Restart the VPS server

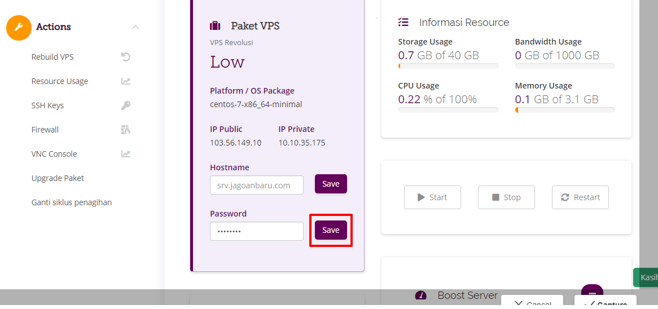tap(580, 197)
